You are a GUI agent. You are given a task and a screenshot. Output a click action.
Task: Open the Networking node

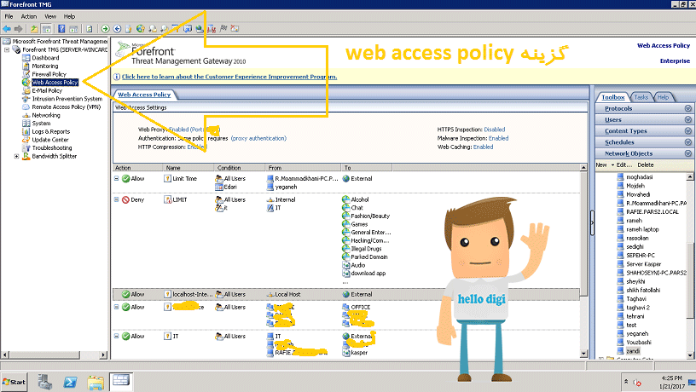(x=46, y=115)
